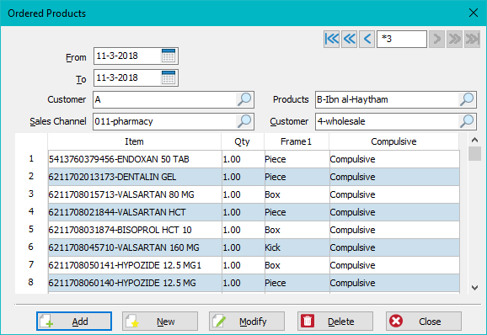This screenshot has width=487, height=335.
Task: Click Compulsive cell in BISOPROL HCT 10 row
Action: [394, 230]
